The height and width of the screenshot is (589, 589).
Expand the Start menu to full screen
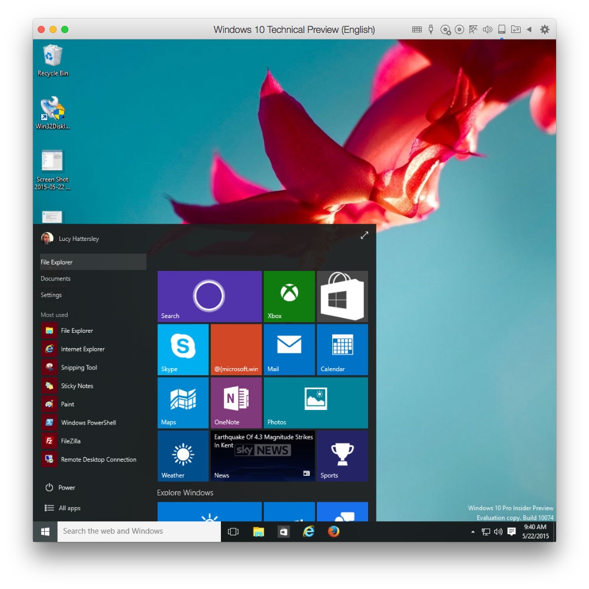364,236
